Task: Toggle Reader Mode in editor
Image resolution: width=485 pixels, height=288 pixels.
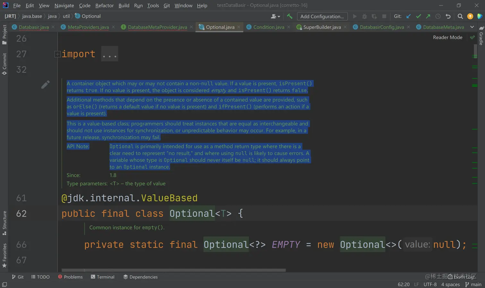Action: tap(447, 38)
